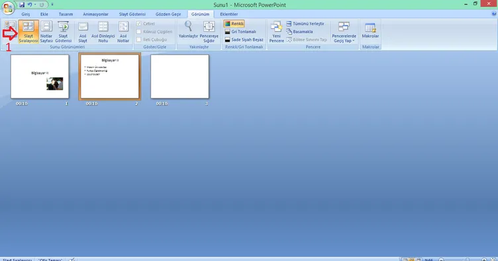Open Asıl Dinleyici Notu view
Image resolution: width=498 pixels, height=261 pixels.
103,32
